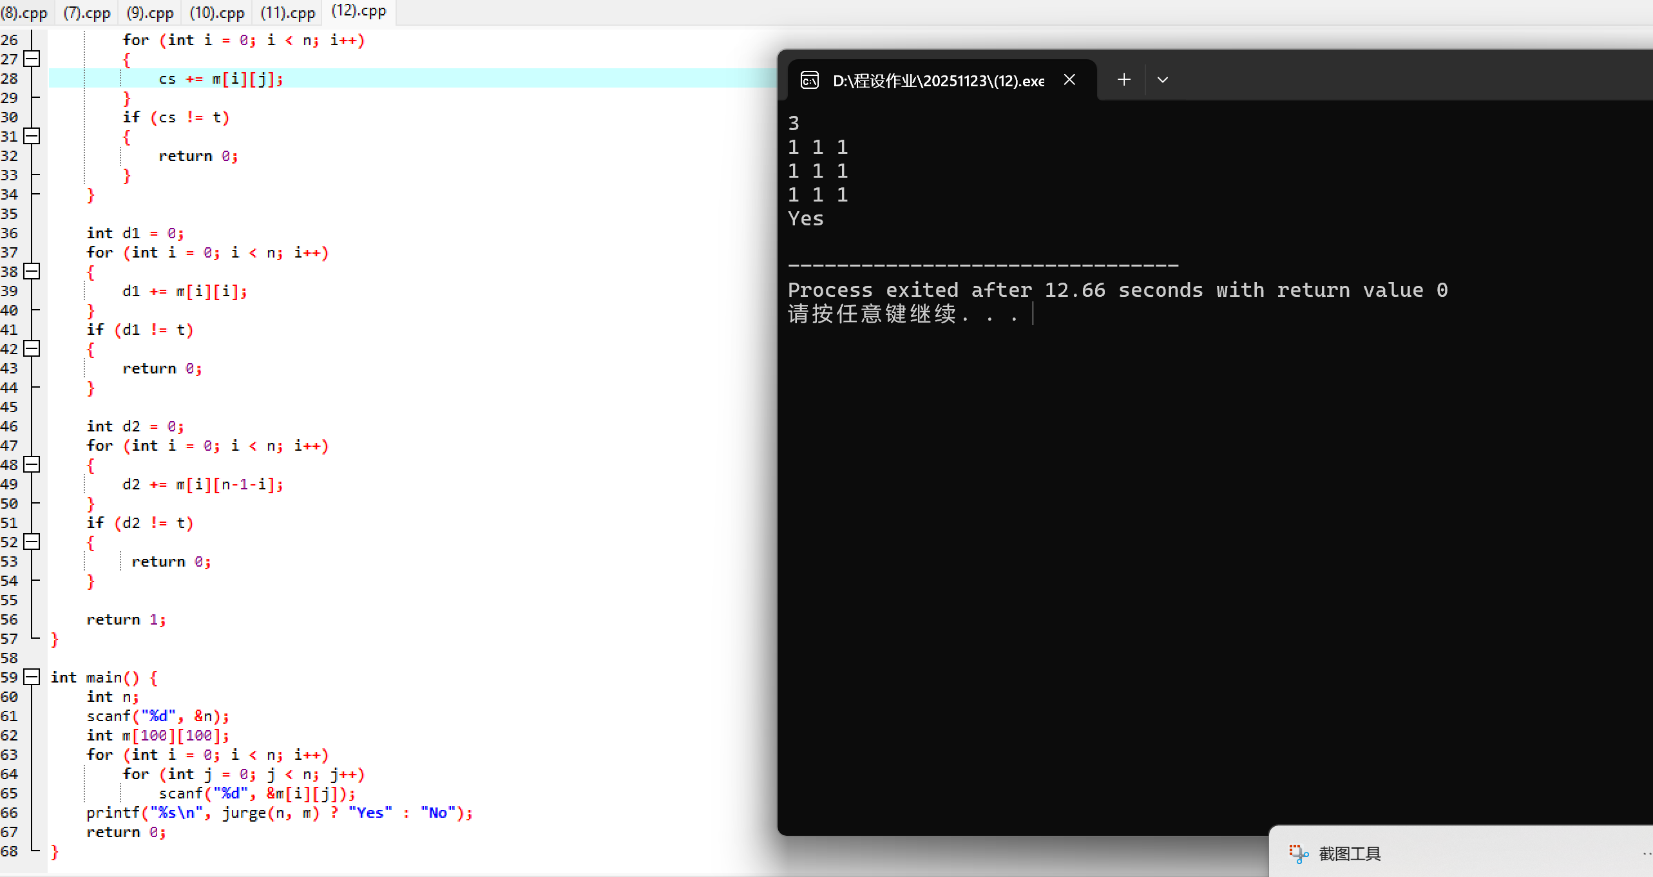Click the terminal tab console icon
This screenshot has height=877, width=1653.
(x=810, y=80)
